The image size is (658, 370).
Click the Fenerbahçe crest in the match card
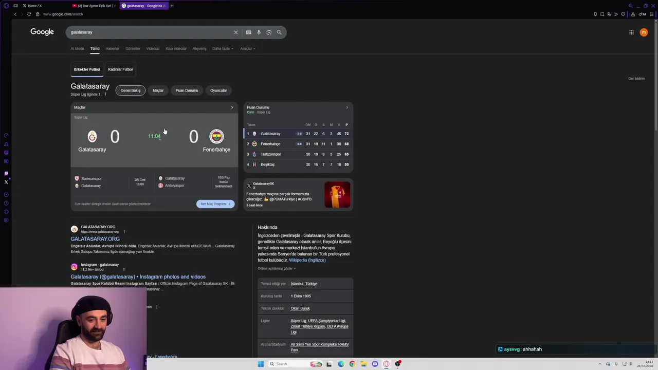tap(216, 136)
